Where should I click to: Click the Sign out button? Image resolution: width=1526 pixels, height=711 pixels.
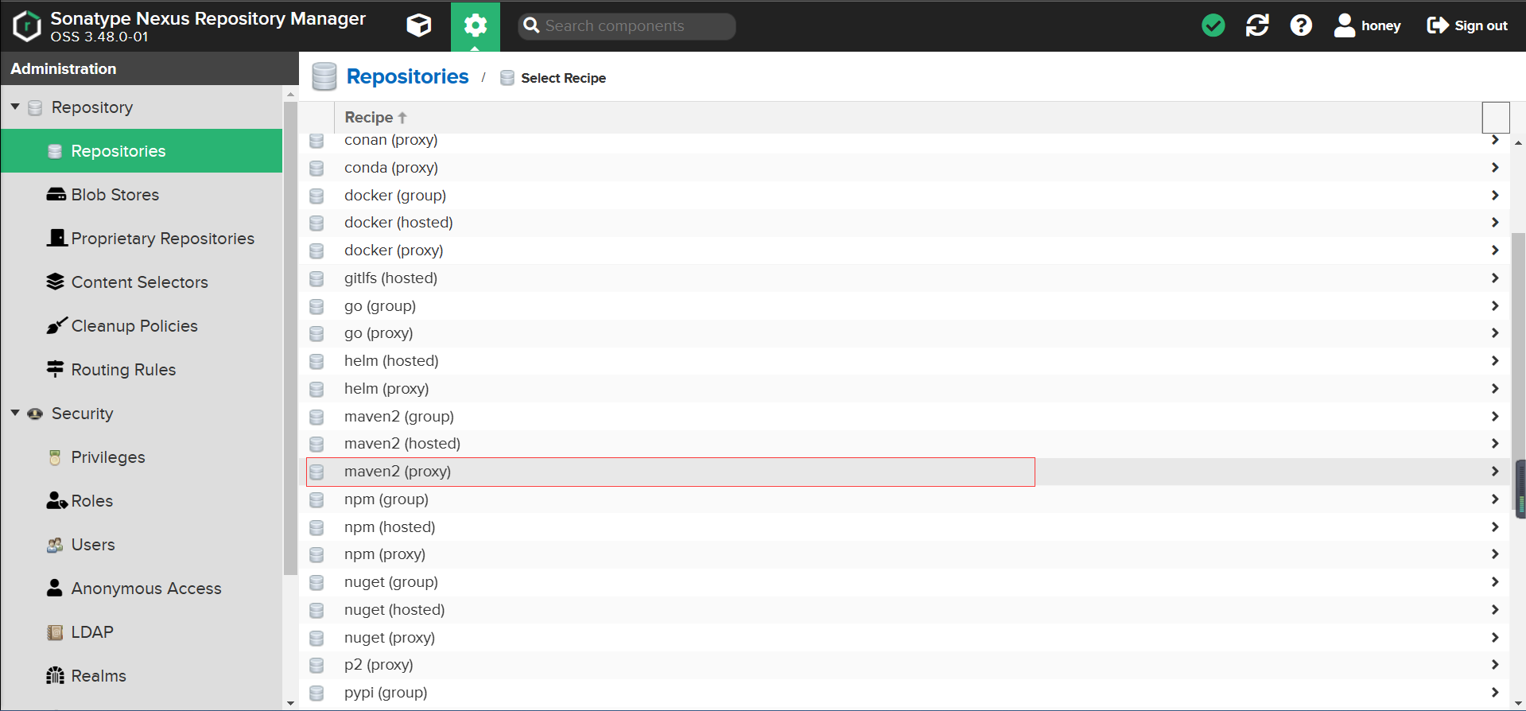click(1467, 25)
